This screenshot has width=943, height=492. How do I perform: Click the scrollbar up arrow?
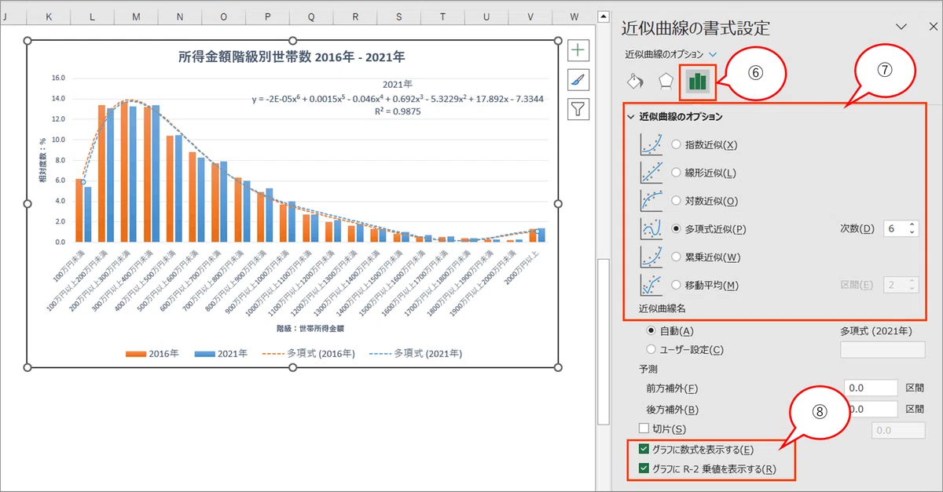(x=603, y=15)
